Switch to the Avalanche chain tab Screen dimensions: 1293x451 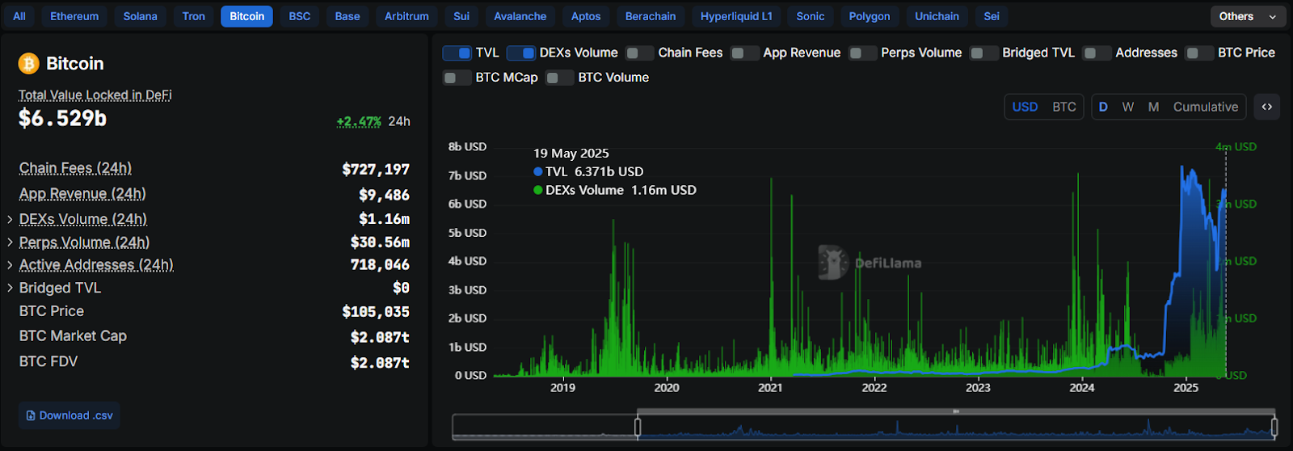[x=520, y=16]
